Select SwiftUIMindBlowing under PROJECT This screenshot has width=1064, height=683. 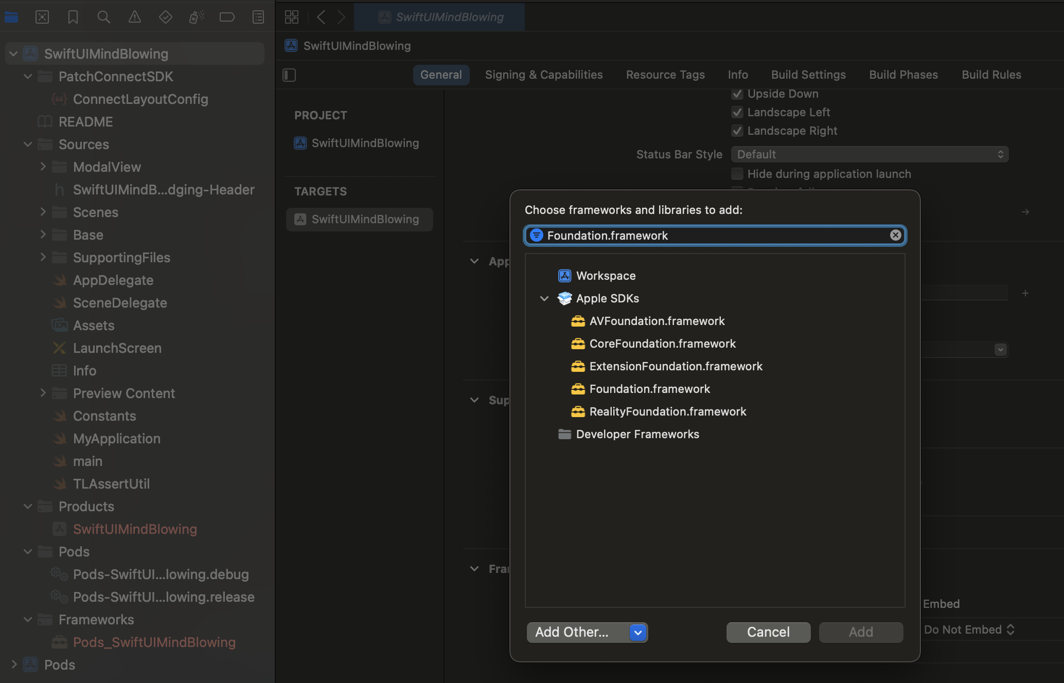click(360, 143)
